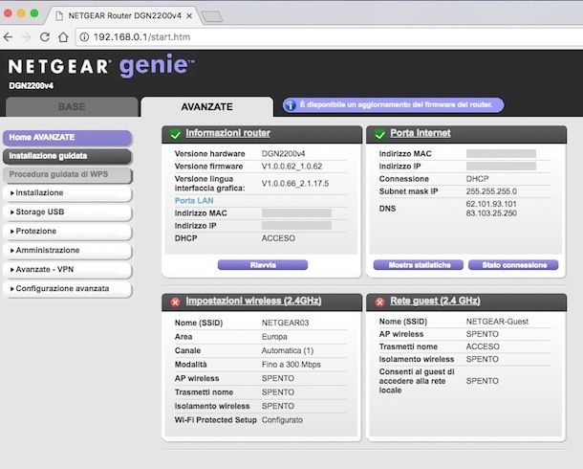This screenshot has height=469, width=583.
Task: Click red X icon of Rete guest
Action: click(379, 301)
